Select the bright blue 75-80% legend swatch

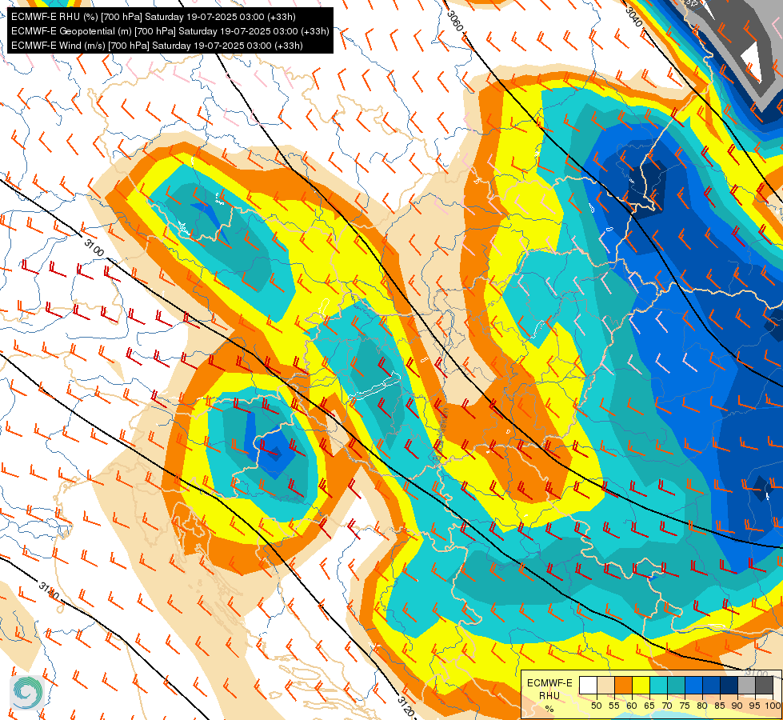694,685
